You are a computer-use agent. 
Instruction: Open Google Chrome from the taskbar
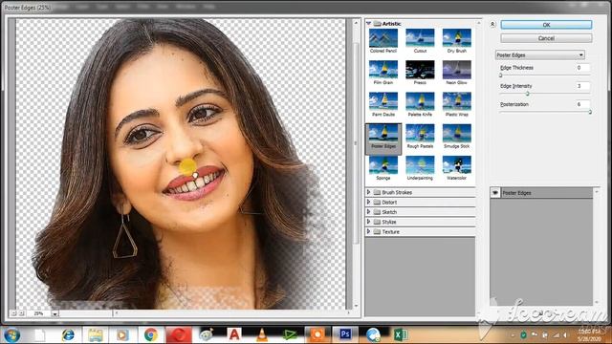pyautogui.click(x=151, y=334)
